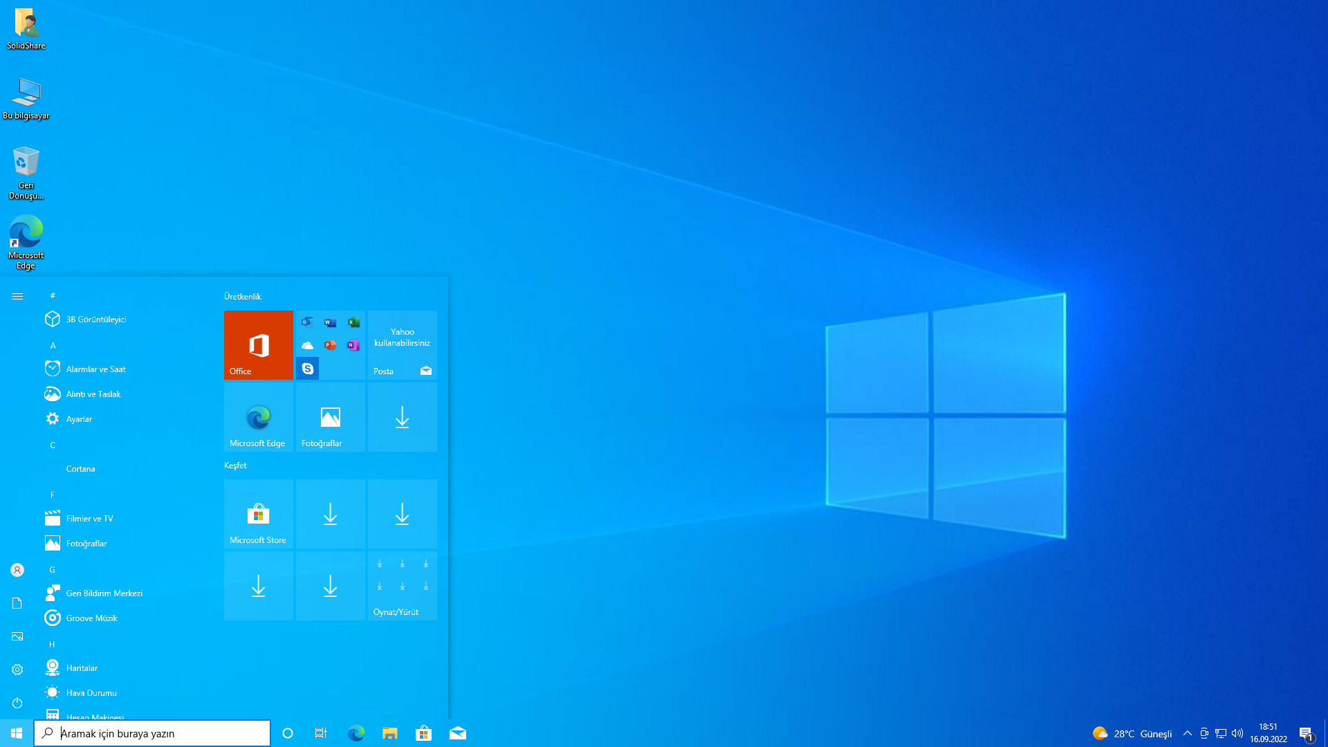Click the Windows Start button
The height and width of the screenshot is (747, 1328).
coord(17,733)
